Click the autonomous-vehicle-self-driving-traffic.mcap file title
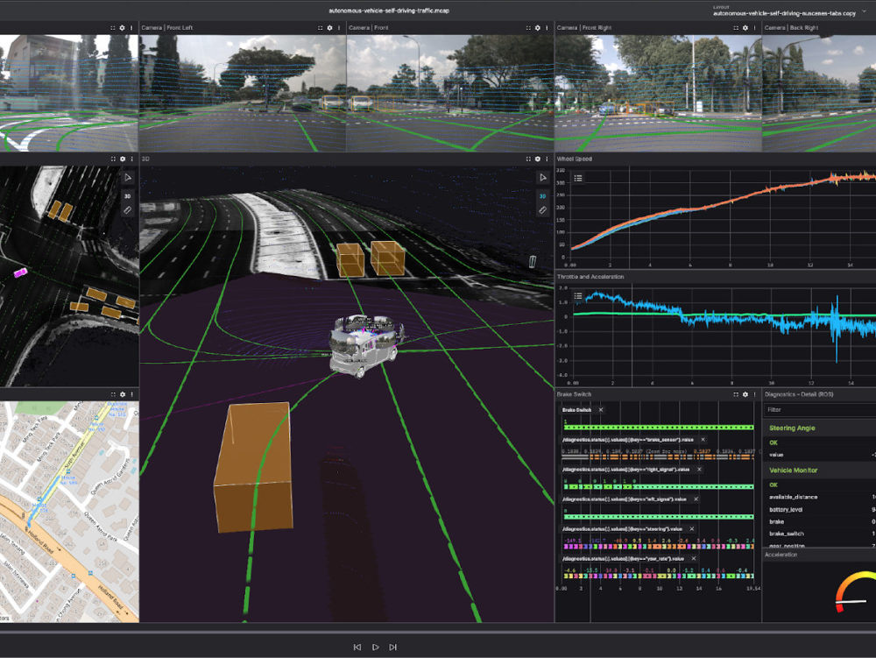876x658 pixels. (389, 11)
